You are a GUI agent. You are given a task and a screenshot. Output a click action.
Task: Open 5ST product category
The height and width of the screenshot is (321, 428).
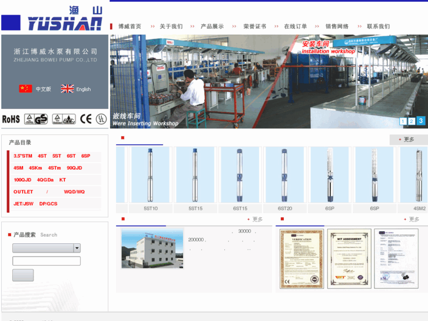pyautogui.click(x=57, y=156)
